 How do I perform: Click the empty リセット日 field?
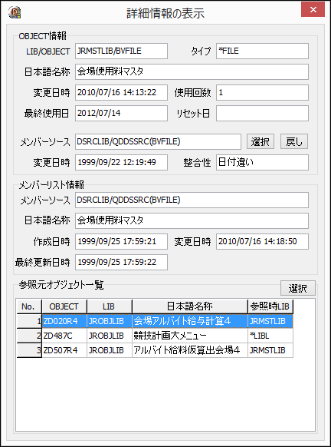(x=262, y=114)
